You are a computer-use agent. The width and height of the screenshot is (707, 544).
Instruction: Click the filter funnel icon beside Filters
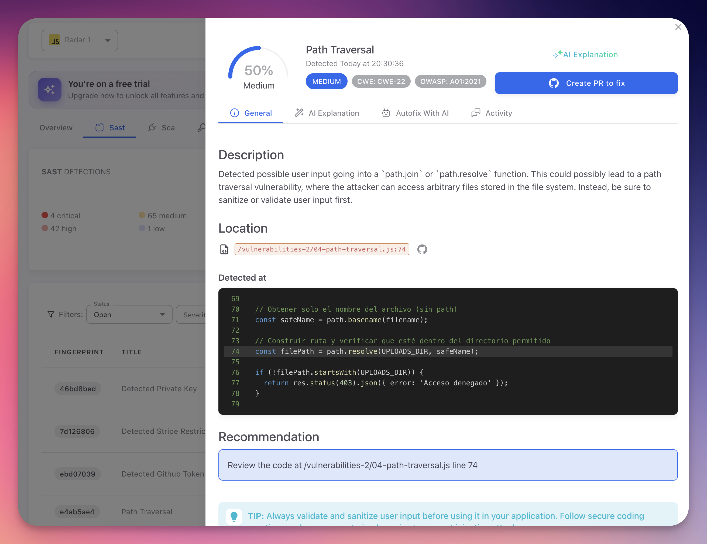click(51, 314)
